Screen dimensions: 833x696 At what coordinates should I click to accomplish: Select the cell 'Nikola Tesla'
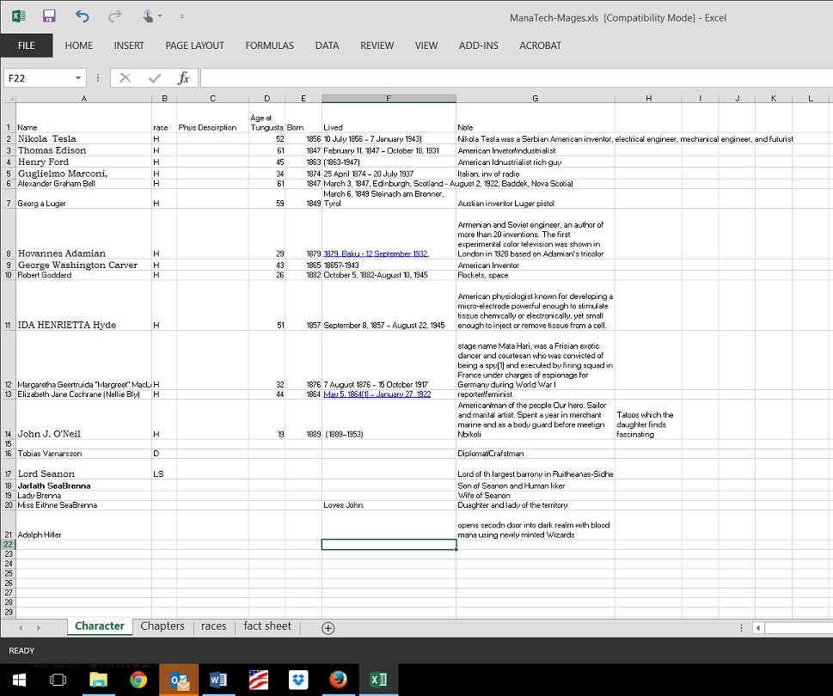84,139
